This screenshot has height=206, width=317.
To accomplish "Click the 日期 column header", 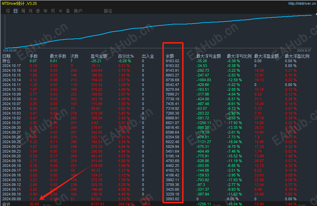I will pos(6,56).
